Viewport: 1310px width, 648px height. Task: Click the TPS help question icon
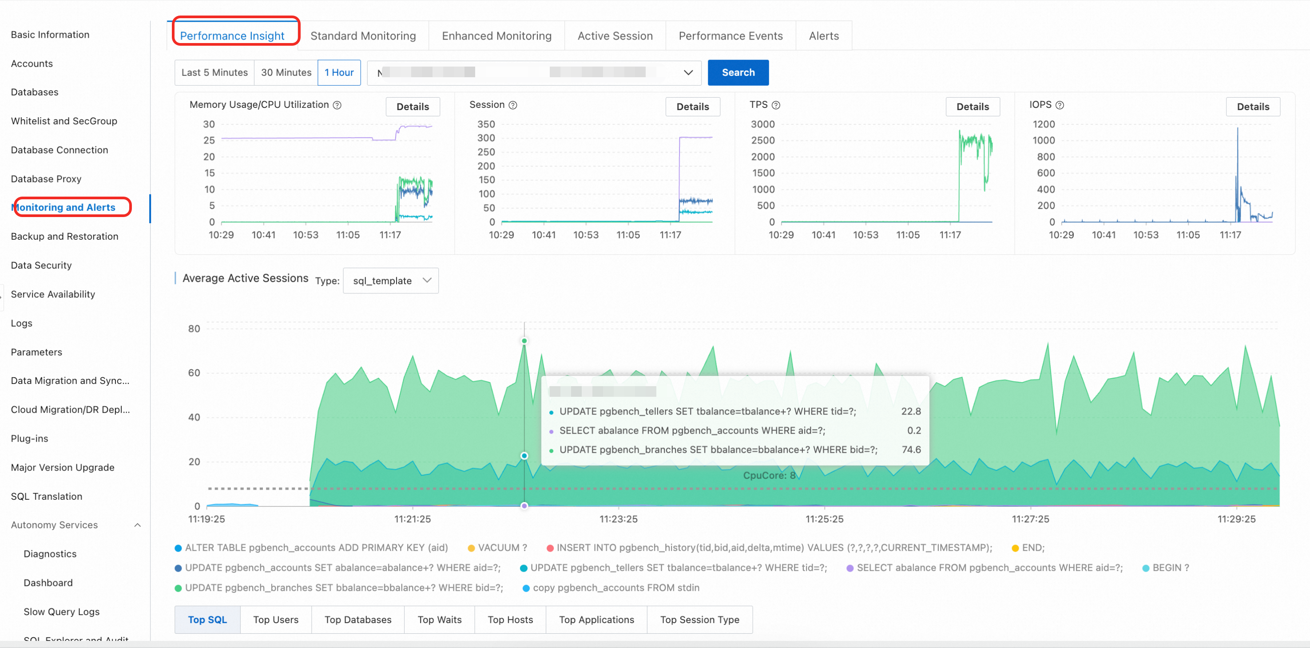pos(776,105)
